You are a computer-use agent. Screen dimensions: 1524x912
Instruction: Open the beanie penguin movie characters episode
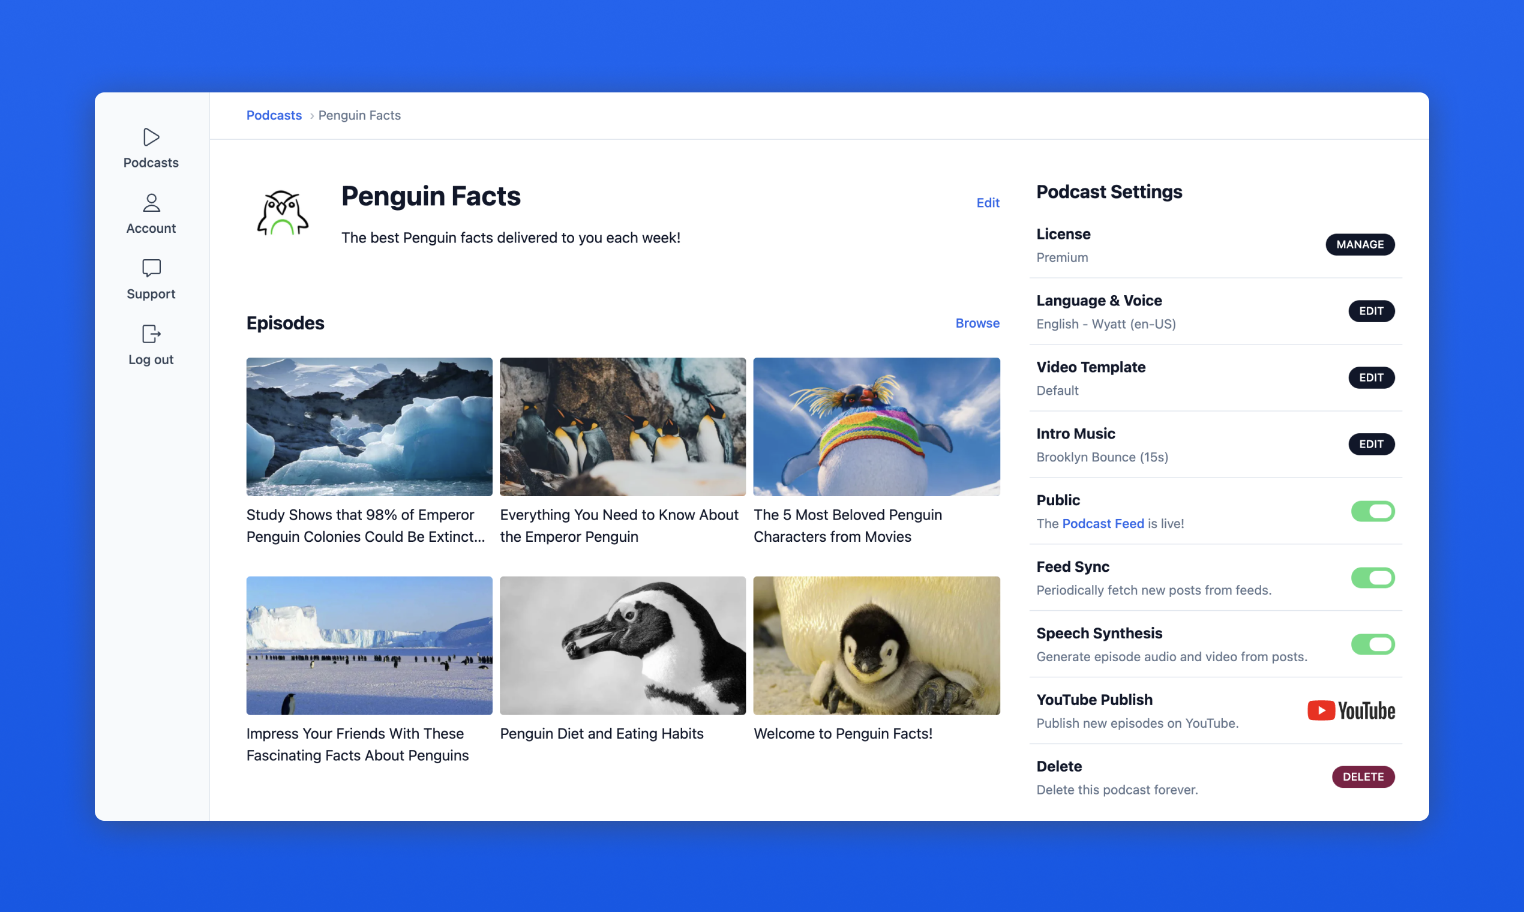point(876,427)
